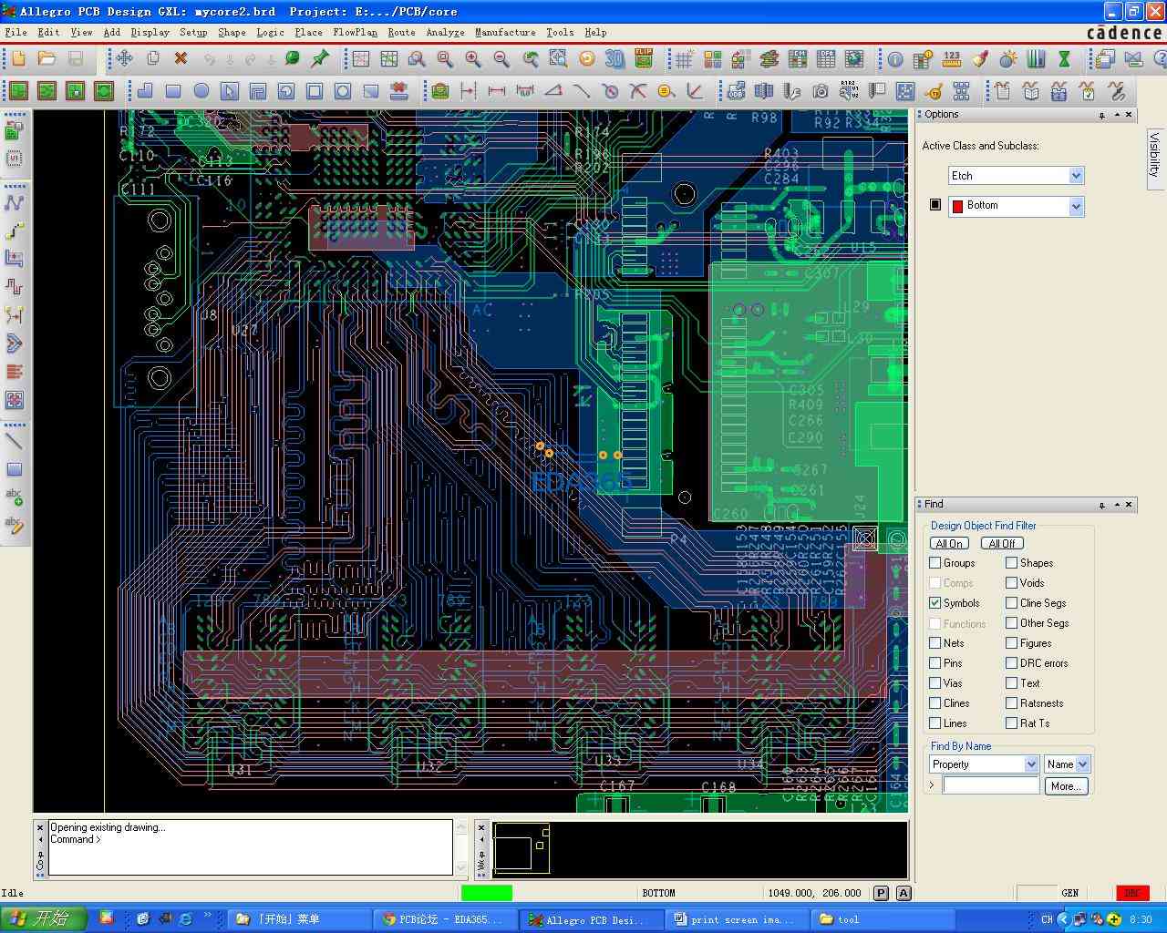This screenshot has width=1167, height=933.
Task: Check the DRC errors checkbox
Action: point(1011,663)
